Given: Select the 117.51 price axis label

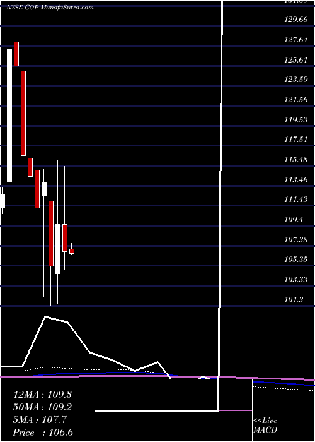Looking at the screenshot, I should pyautogui.click(x=296, y=140).
